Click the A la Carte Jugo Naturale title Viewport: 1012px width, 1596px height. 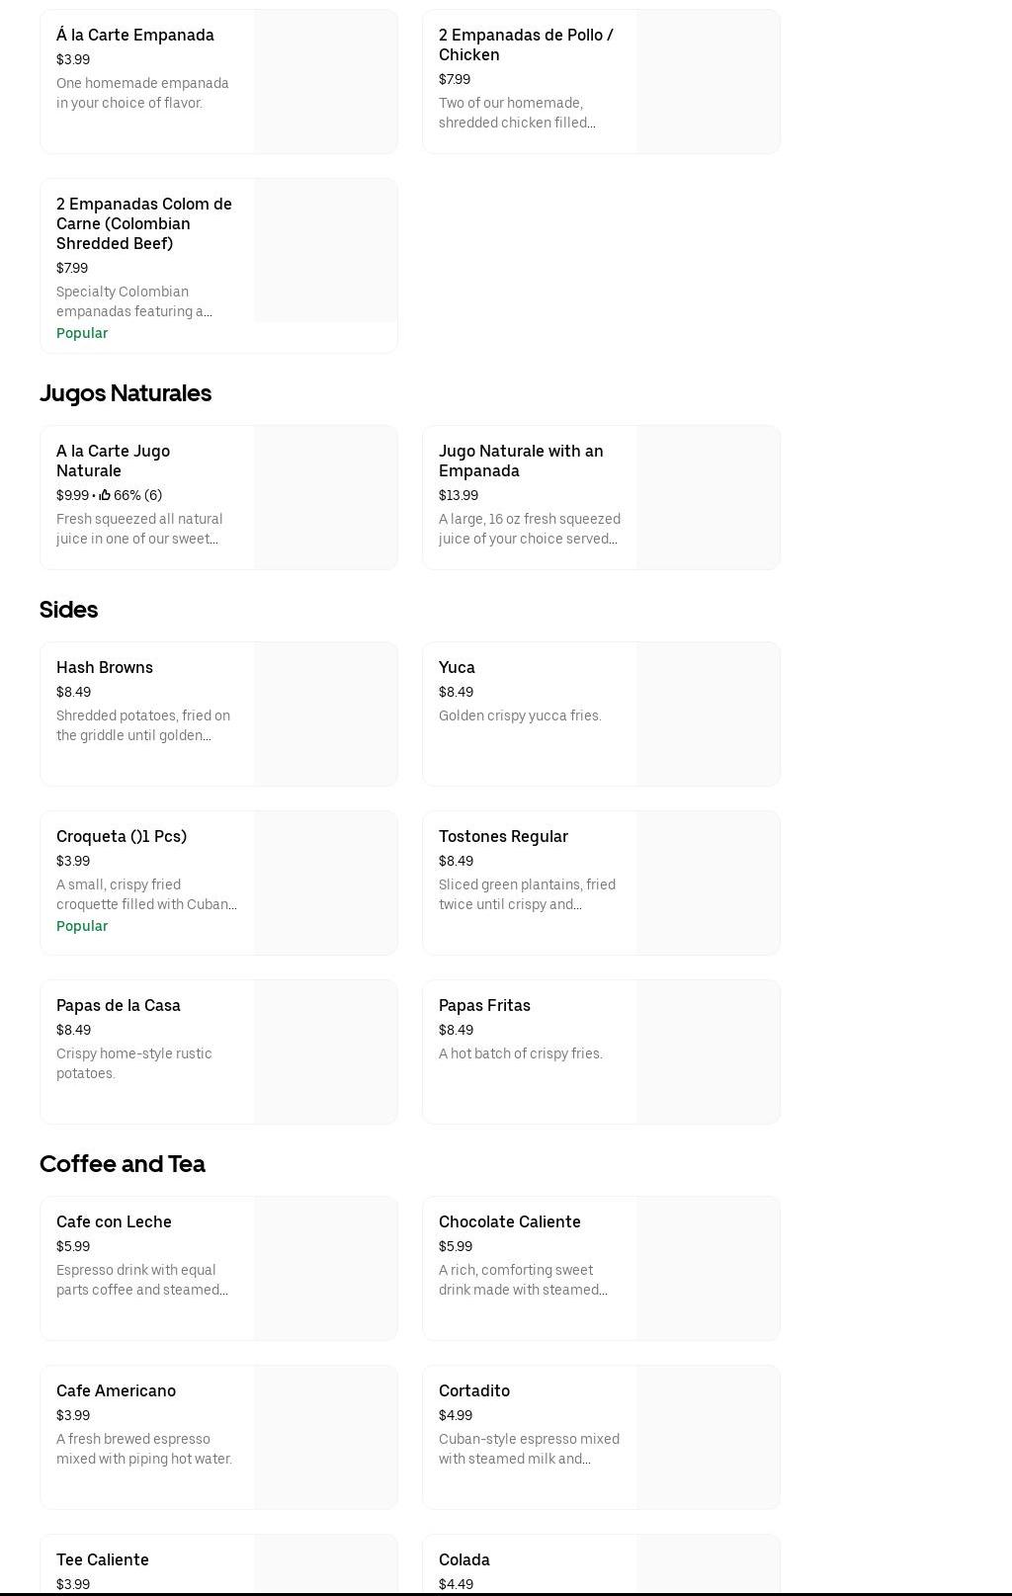113,461
